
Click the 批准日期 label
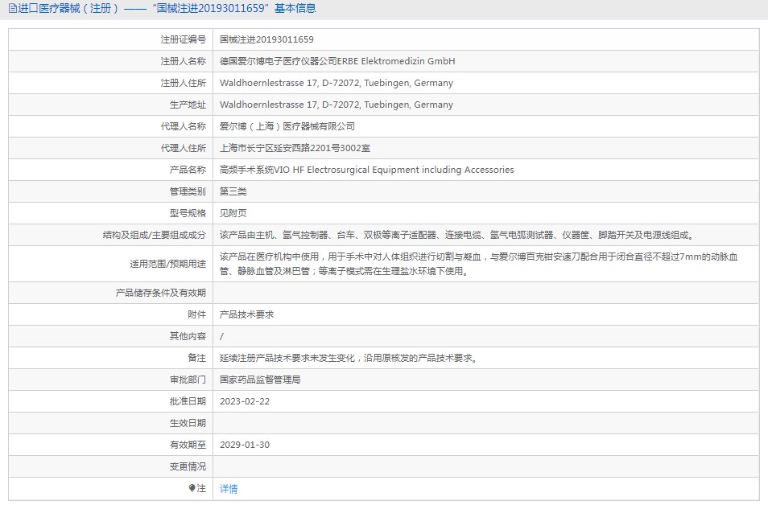(x=188, y=401)
